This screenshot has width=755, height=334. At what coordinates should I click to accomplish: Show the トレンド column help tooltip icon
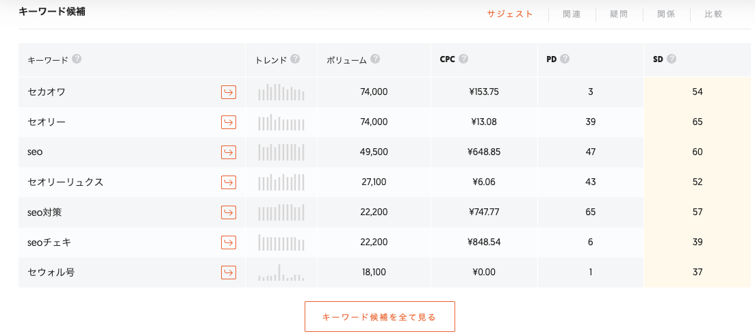pyautogui.click(x=295, y=59)
